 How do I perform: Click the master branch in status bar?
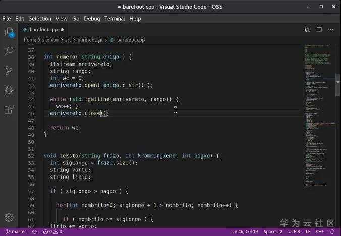pos(16,232)
